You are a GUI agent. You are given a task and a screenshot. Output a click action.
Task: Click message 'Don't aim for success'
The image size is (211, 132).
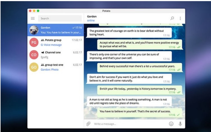point(129,79)
